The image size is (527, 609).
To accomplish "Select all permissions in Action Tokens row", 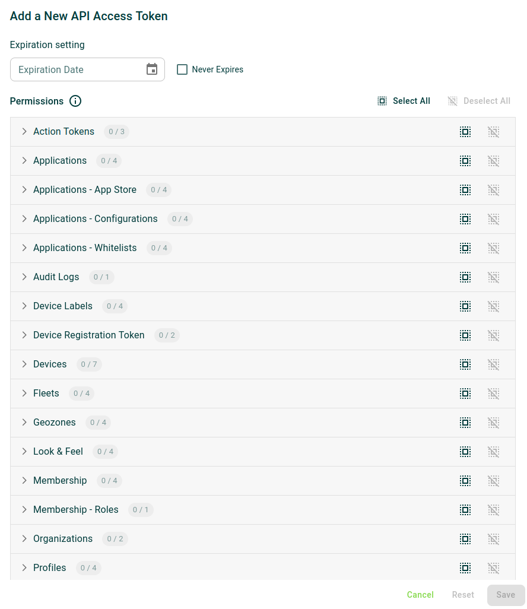I will click(465, 132).
